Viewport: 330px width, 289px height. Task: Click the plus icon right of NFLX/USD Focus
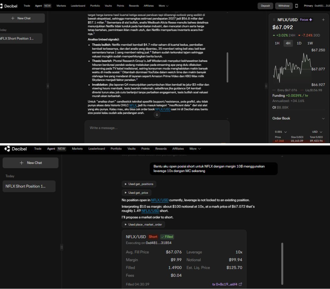pyautogui.click(x=323, y=20)
